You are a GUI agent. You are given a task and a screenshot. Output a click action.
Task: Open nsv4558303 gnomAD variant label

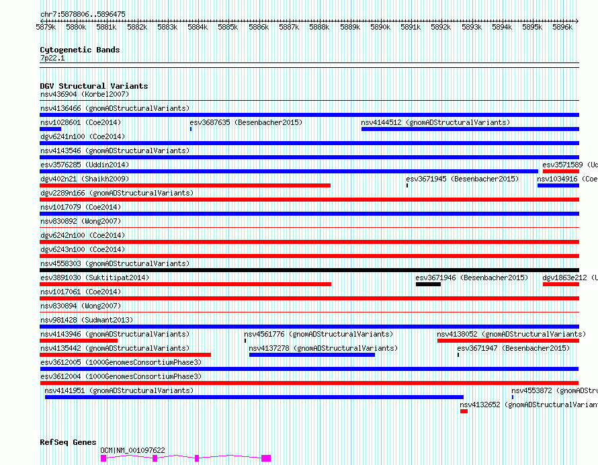[x=115, y=263]
